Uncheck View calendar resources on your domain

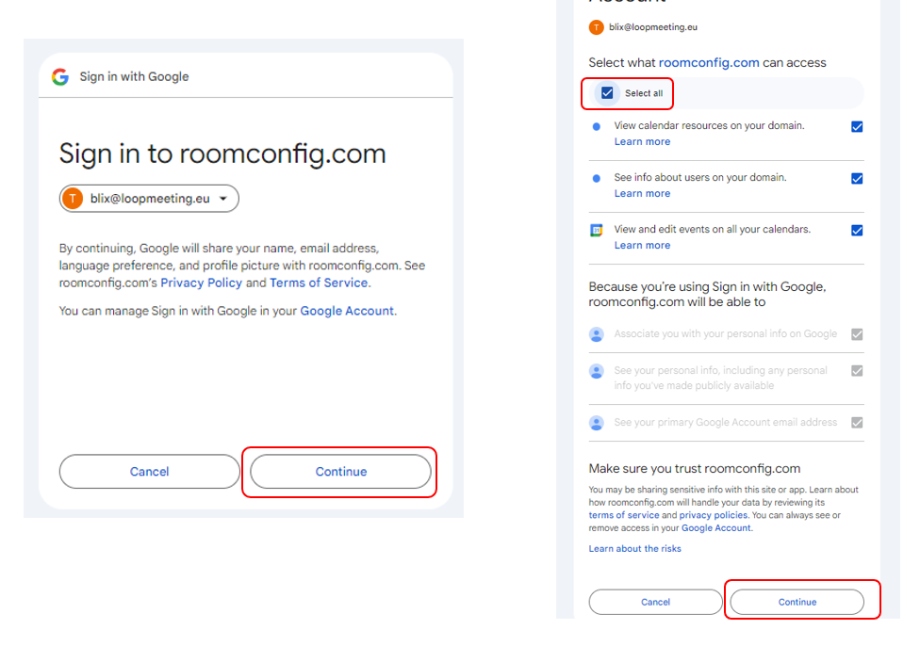[857, 126]
